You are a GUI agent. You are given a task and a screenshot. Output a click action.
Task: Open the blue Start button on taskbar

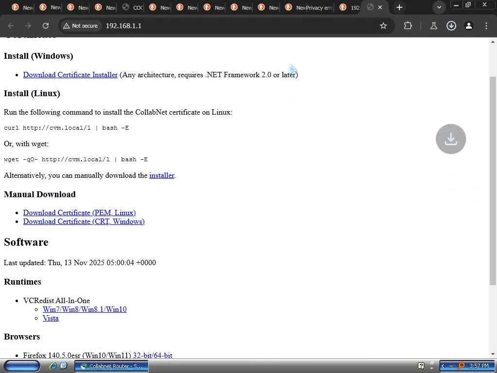(x=22, y=366)
